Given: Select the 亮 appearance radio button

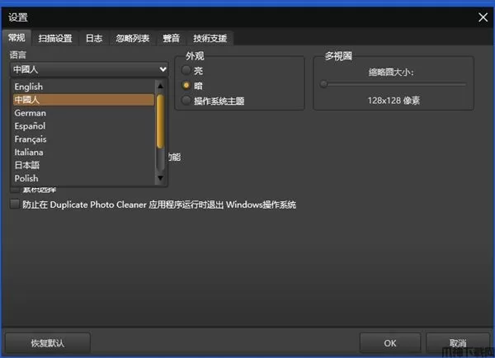Looking at the screenshot, I should click(186, 71).
